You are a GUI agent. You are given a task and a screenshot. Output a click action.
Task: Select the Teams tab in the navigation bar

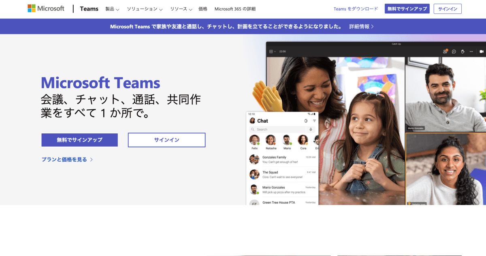[89, 9]
